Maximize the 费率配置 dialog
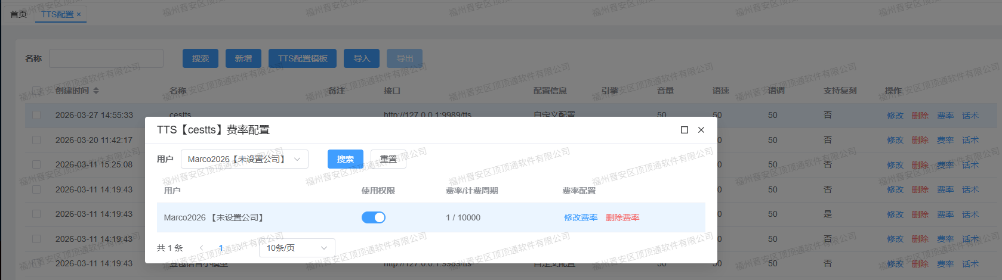 click(x=685, y=130)
